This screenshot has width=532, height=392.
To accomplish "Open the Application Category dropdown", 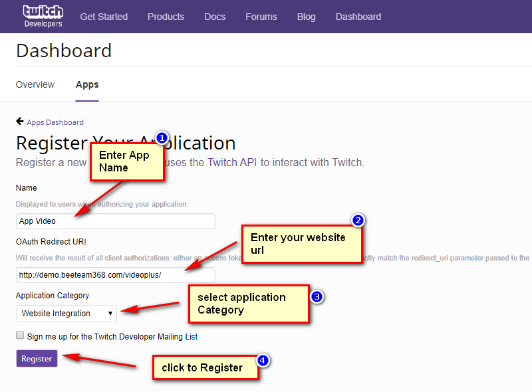I will coord(66,313).
